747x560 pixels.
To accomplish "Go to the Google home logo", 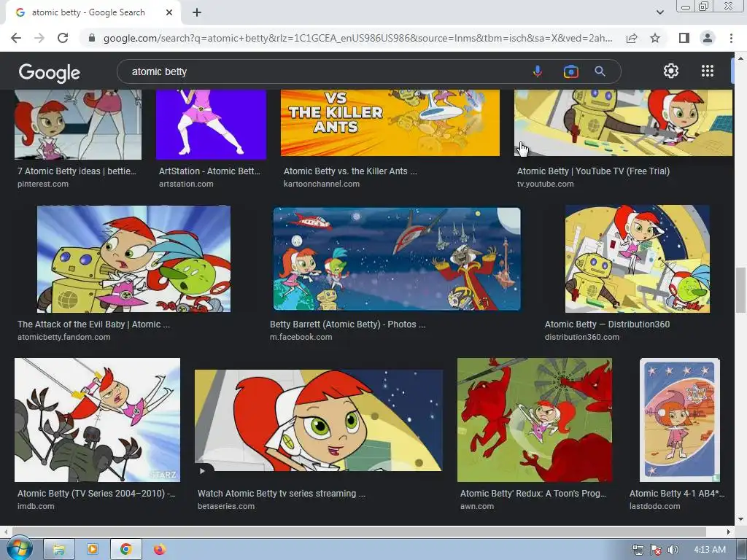I will (x=50, y=72).
